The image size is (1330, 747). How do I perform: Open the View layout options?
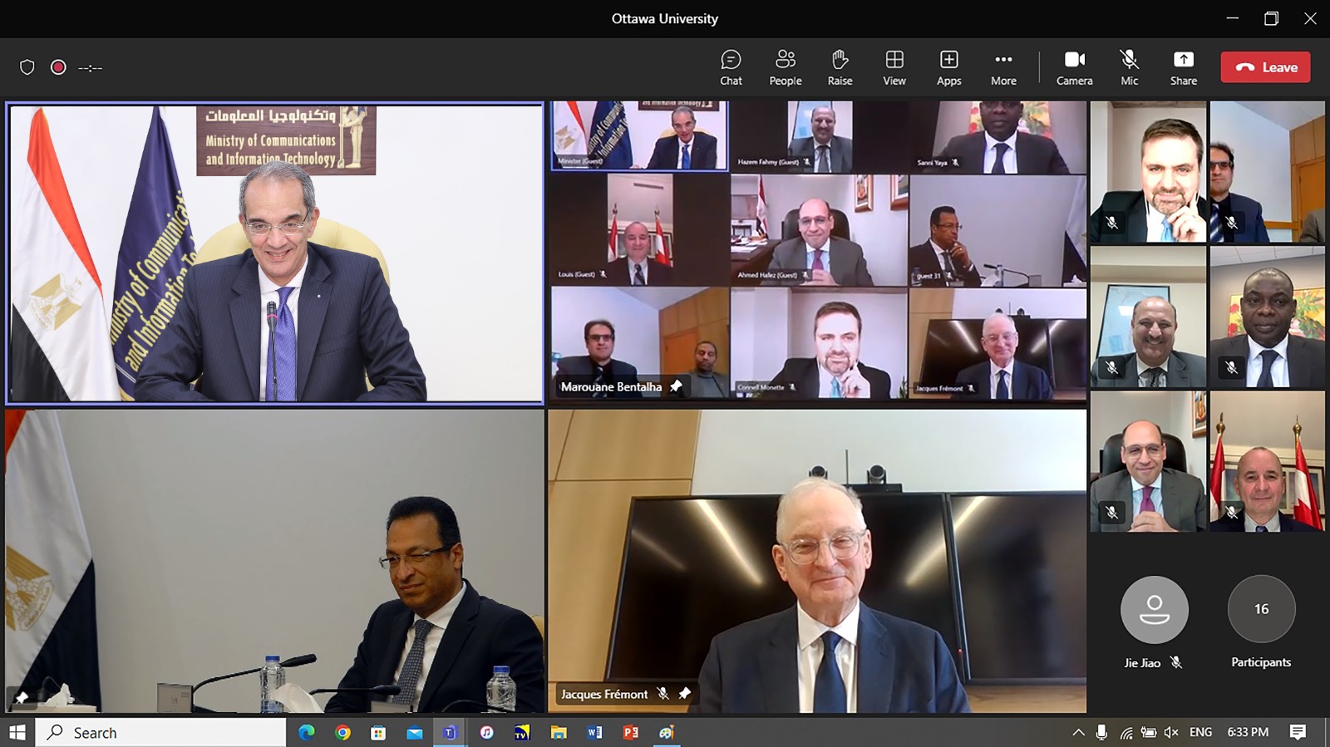pyautogui.click(x=894, y=67)
